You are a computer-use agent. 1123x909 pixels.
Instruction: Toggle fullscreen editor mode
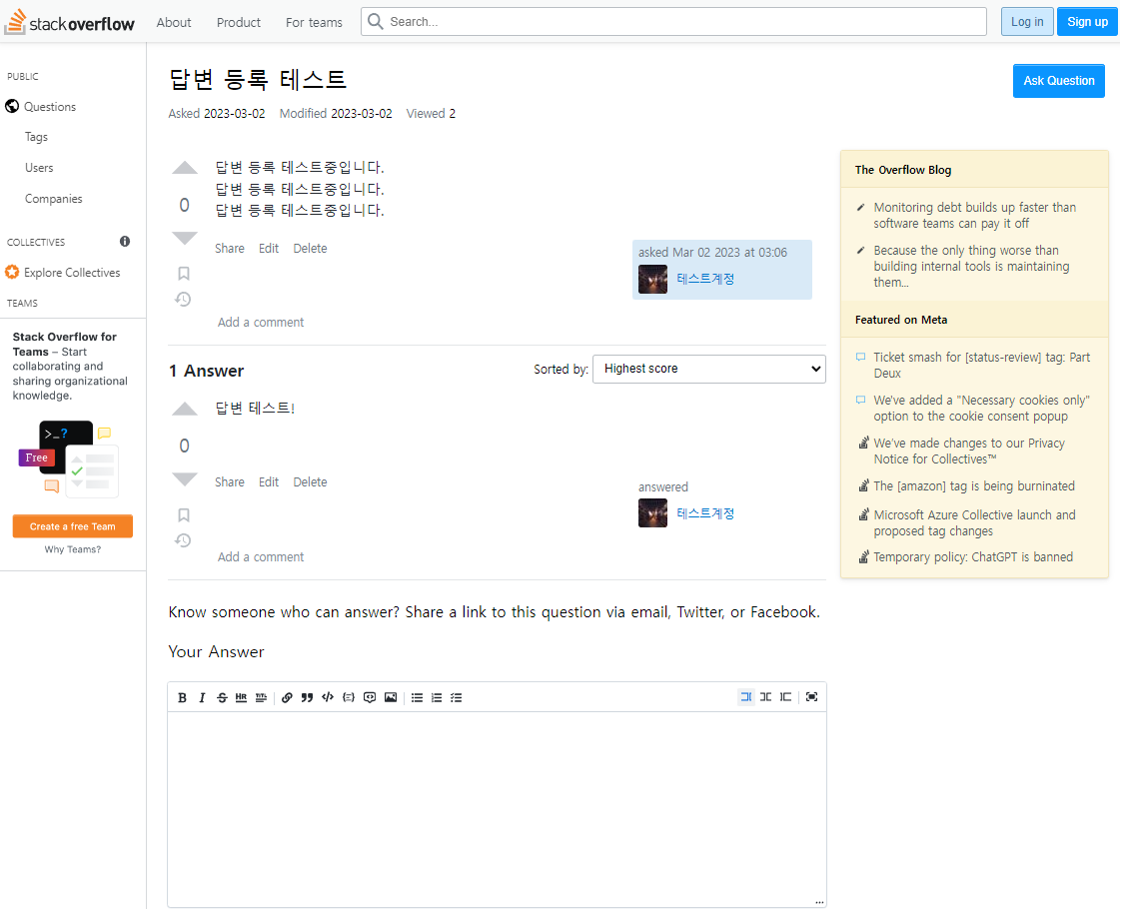[x=811, y=697]
